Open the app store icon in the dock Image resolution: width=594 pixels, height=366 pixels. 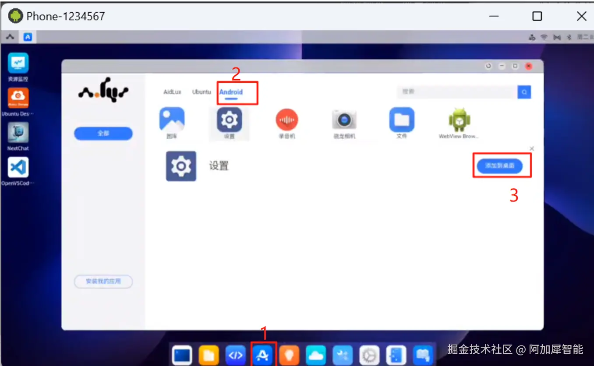[262, 355]
